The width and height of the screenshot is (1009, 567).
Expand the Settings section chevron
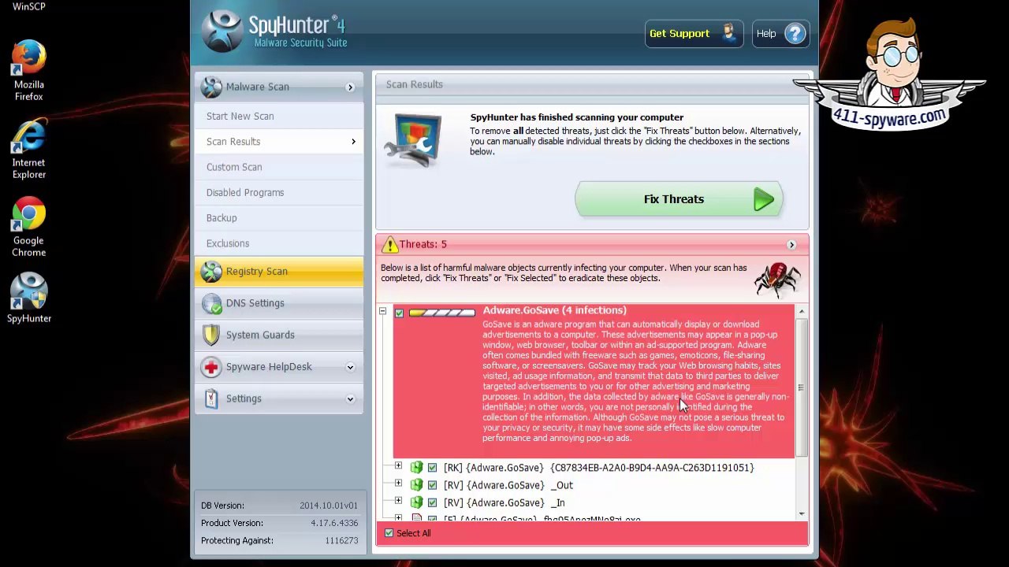(350, 399)
